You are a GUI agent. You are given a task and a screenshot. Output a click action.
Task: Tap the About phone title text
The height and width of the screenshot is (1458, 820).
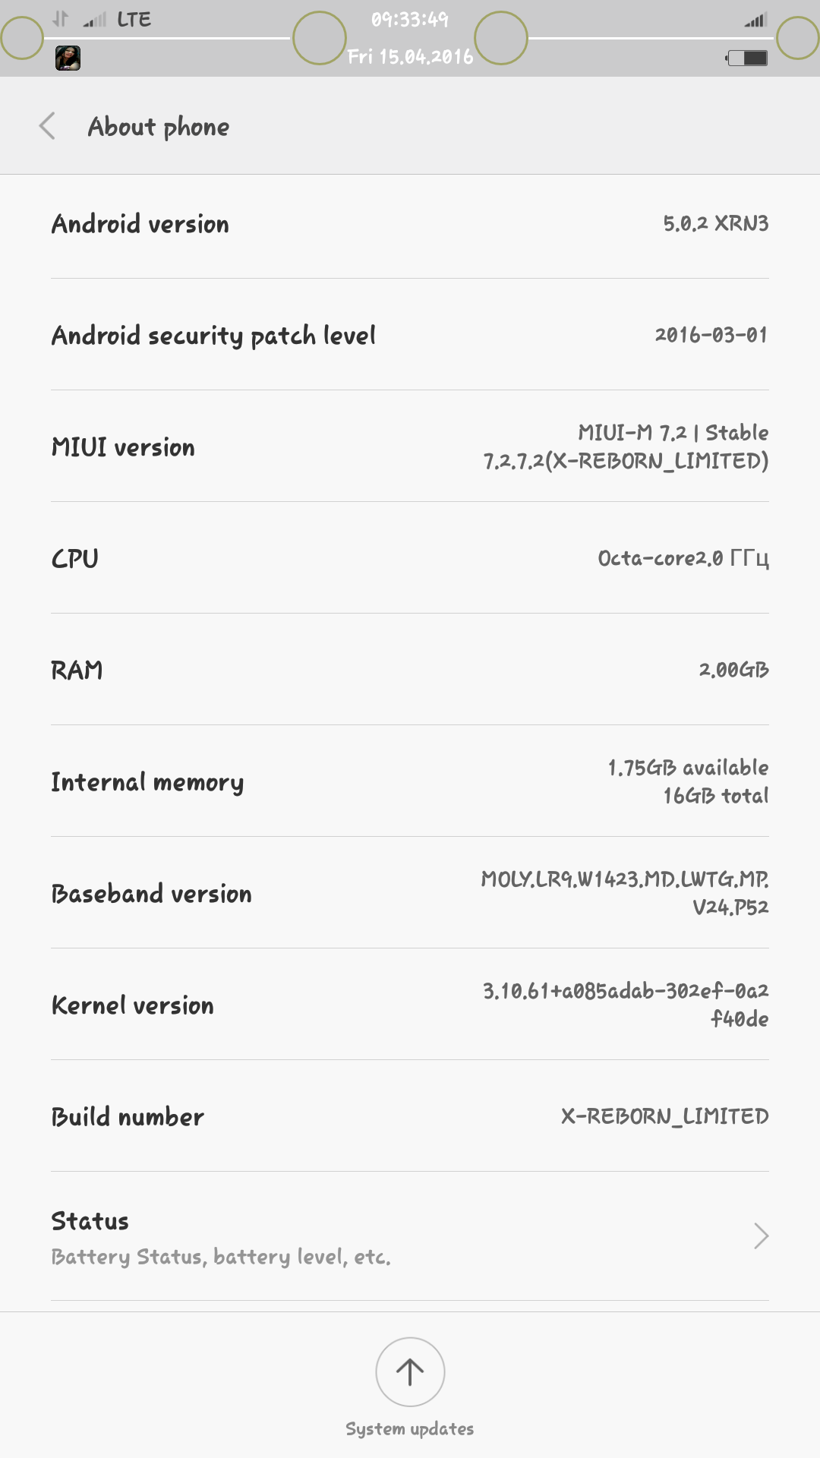pyautogui.click(x=159, y=127)
